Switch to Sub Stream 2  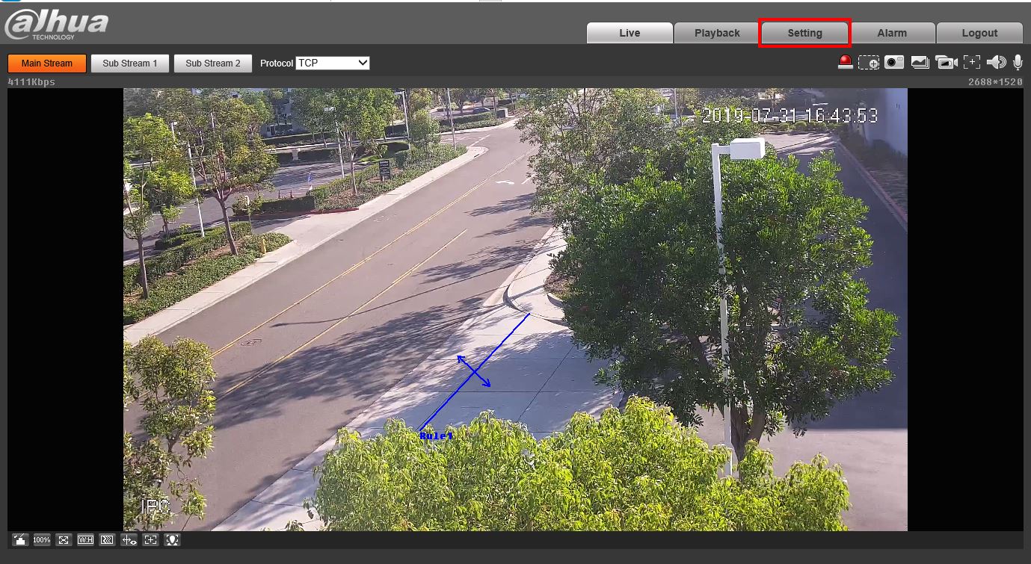point(213,63)
